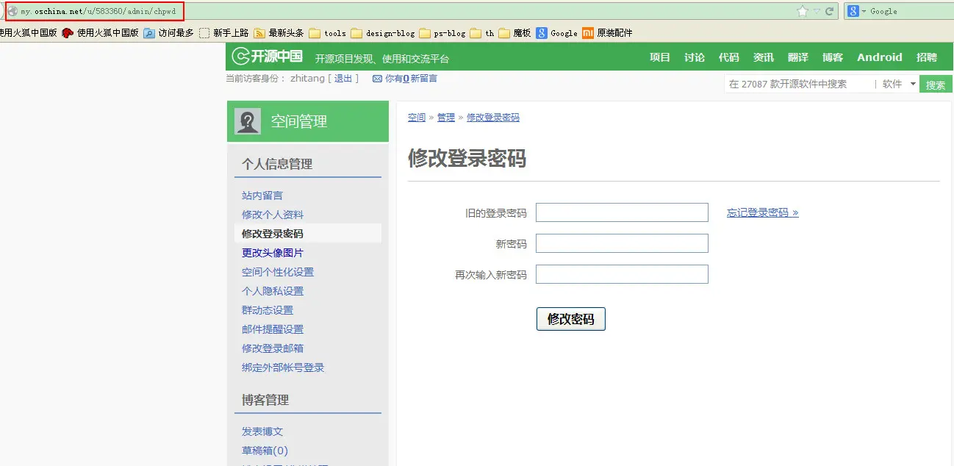Click the envelope messages icon
The height and width of the screenshot is (466, 954).
377,79
